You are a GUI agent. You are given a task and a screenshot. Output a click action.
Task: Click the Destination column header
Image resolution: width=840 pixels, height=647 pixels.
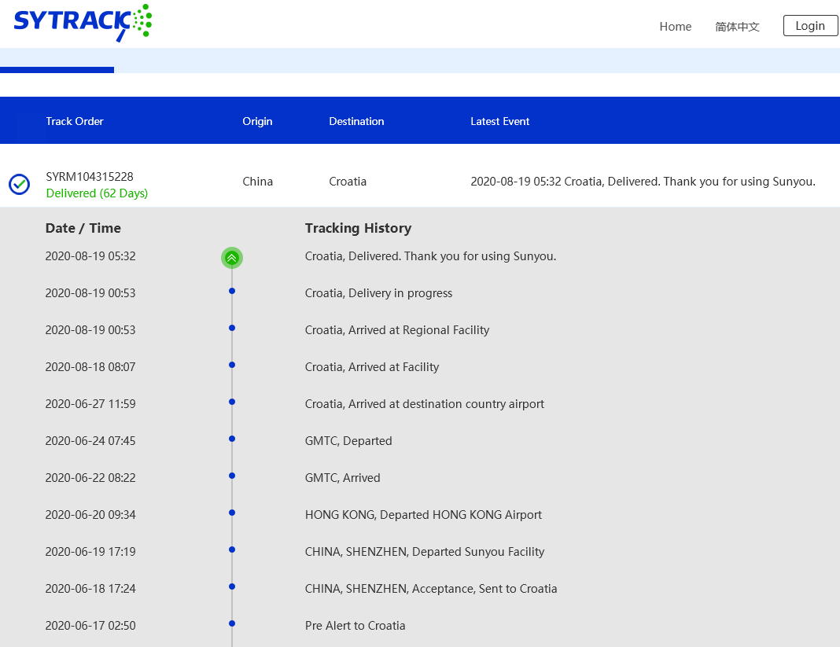(356, 121)
